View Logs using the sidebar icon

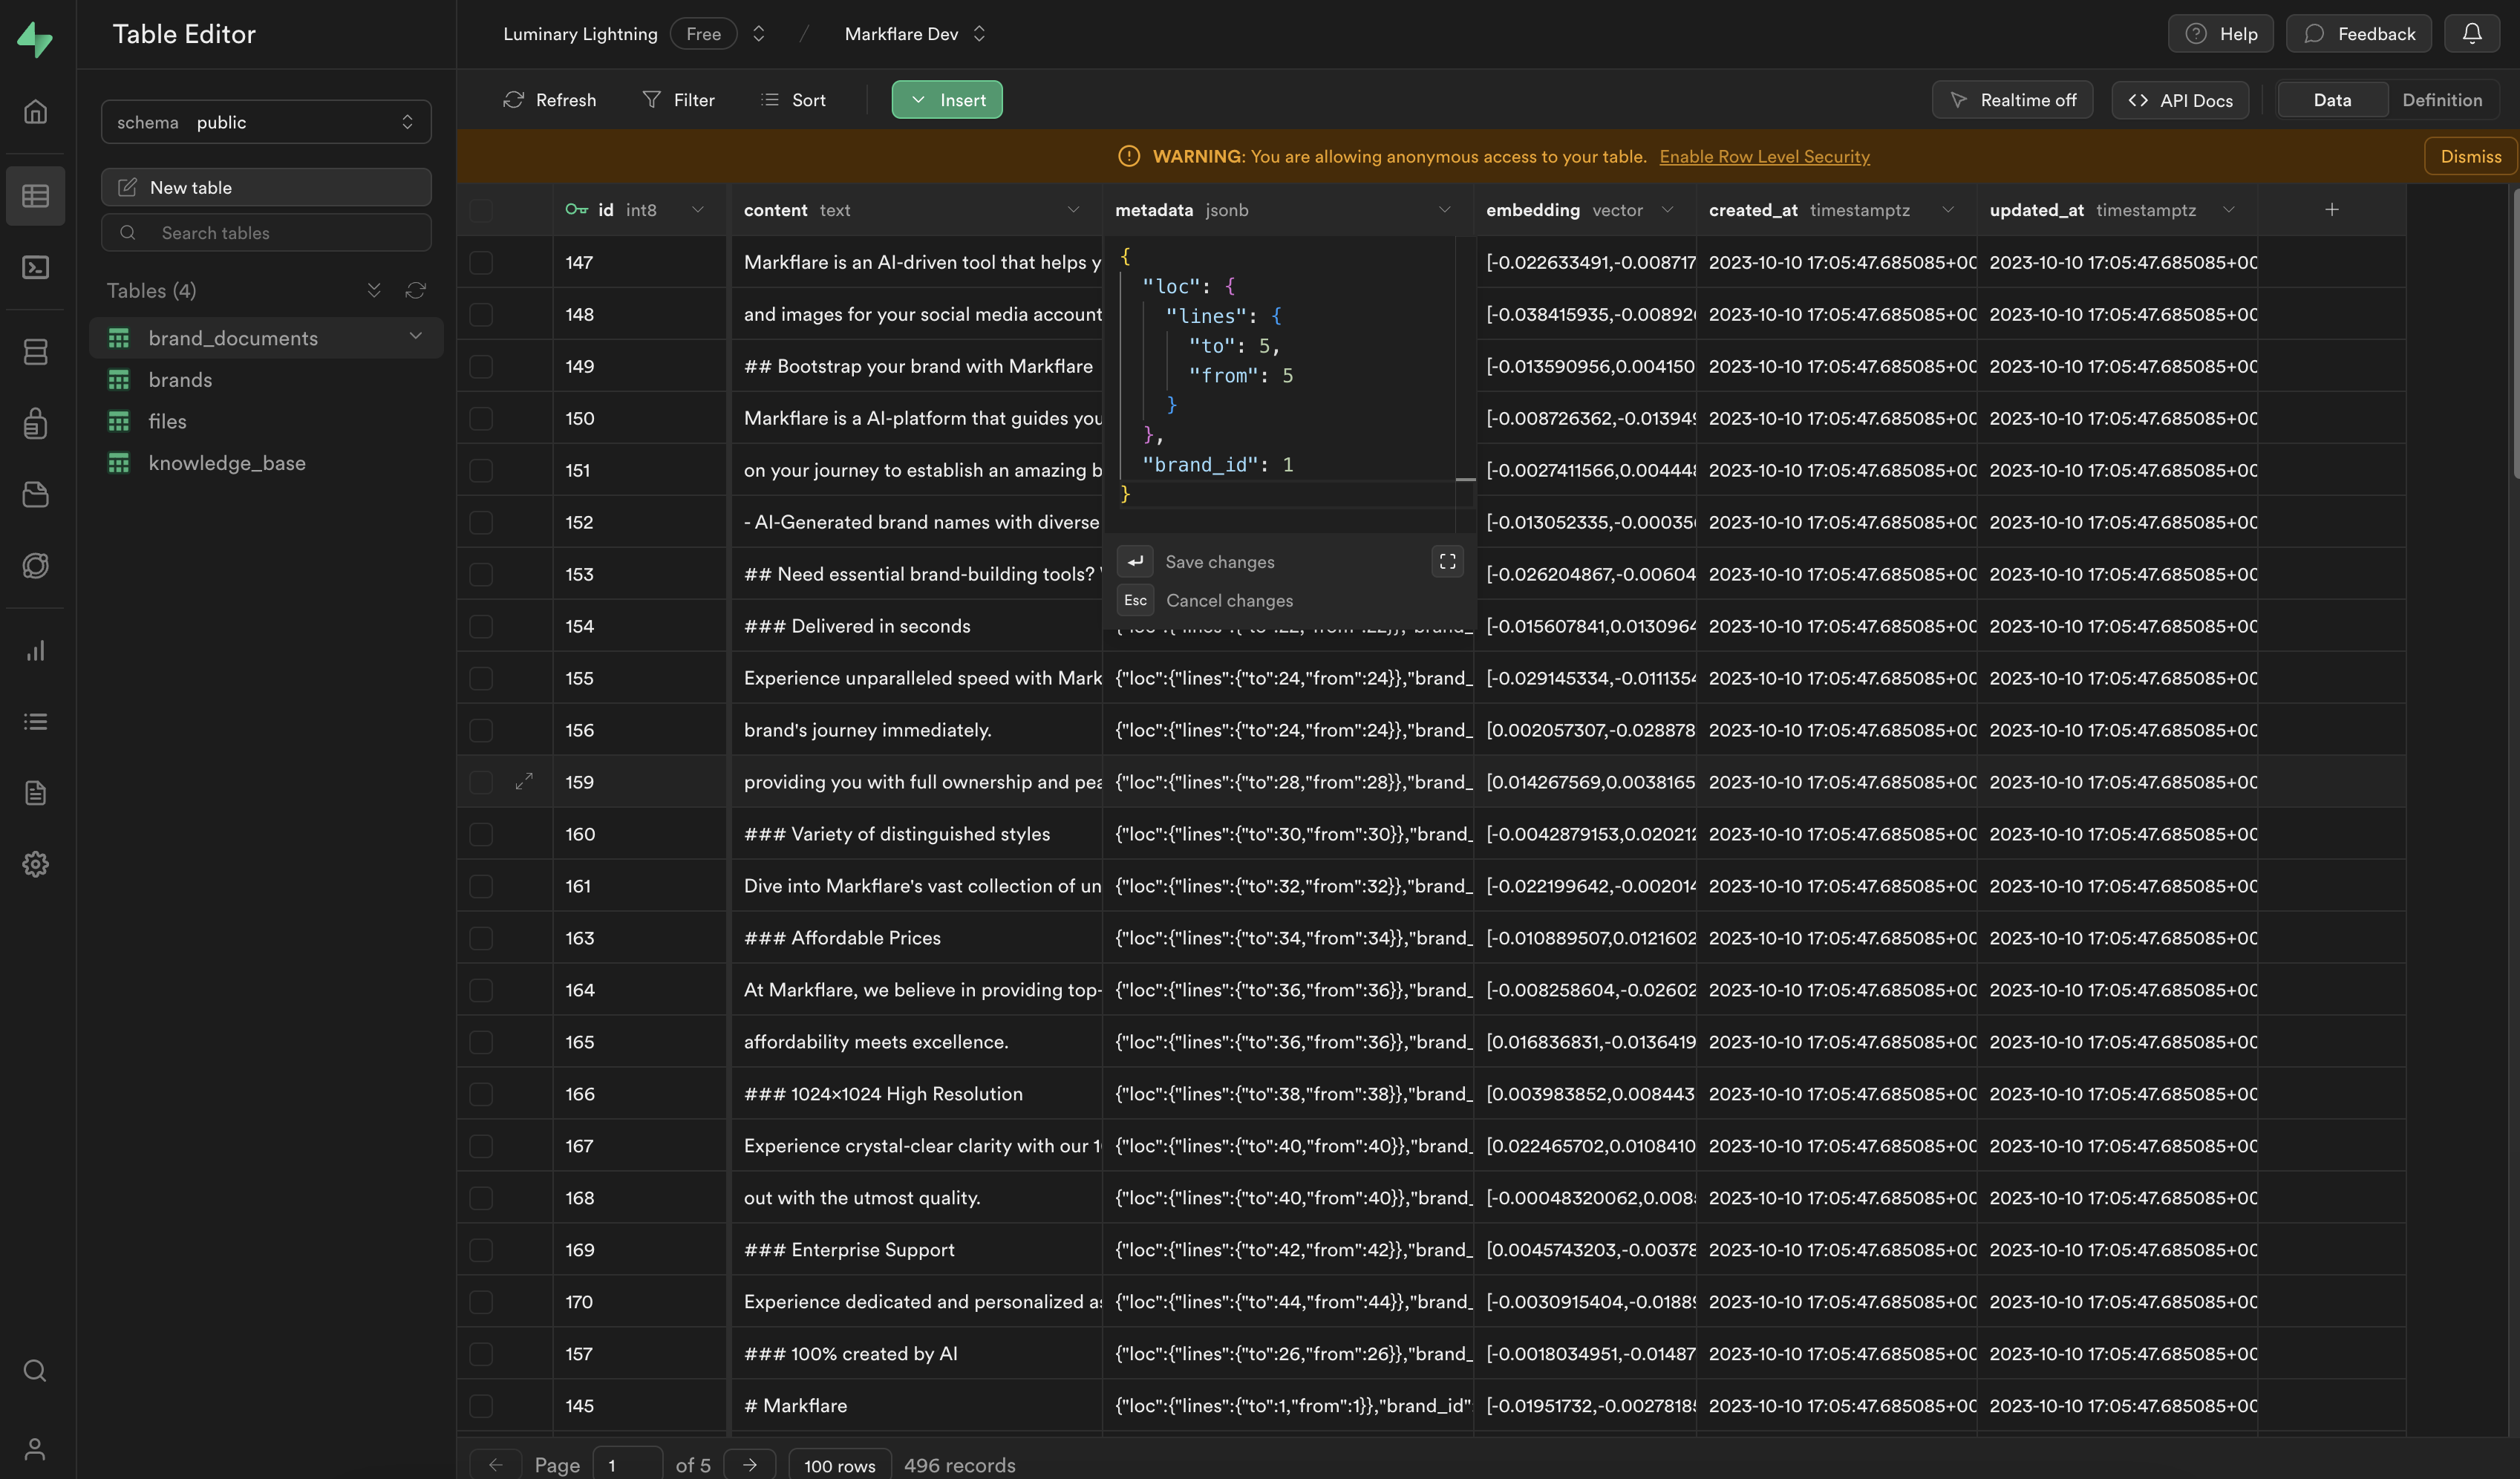36,722
